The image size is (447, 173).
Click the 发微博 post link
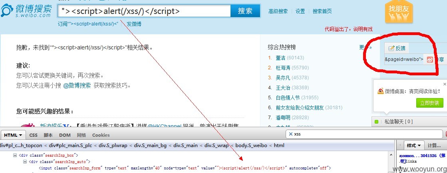[134, 24]
